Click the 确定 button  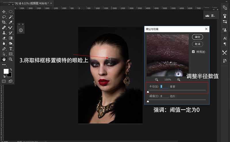pos(198,37)
